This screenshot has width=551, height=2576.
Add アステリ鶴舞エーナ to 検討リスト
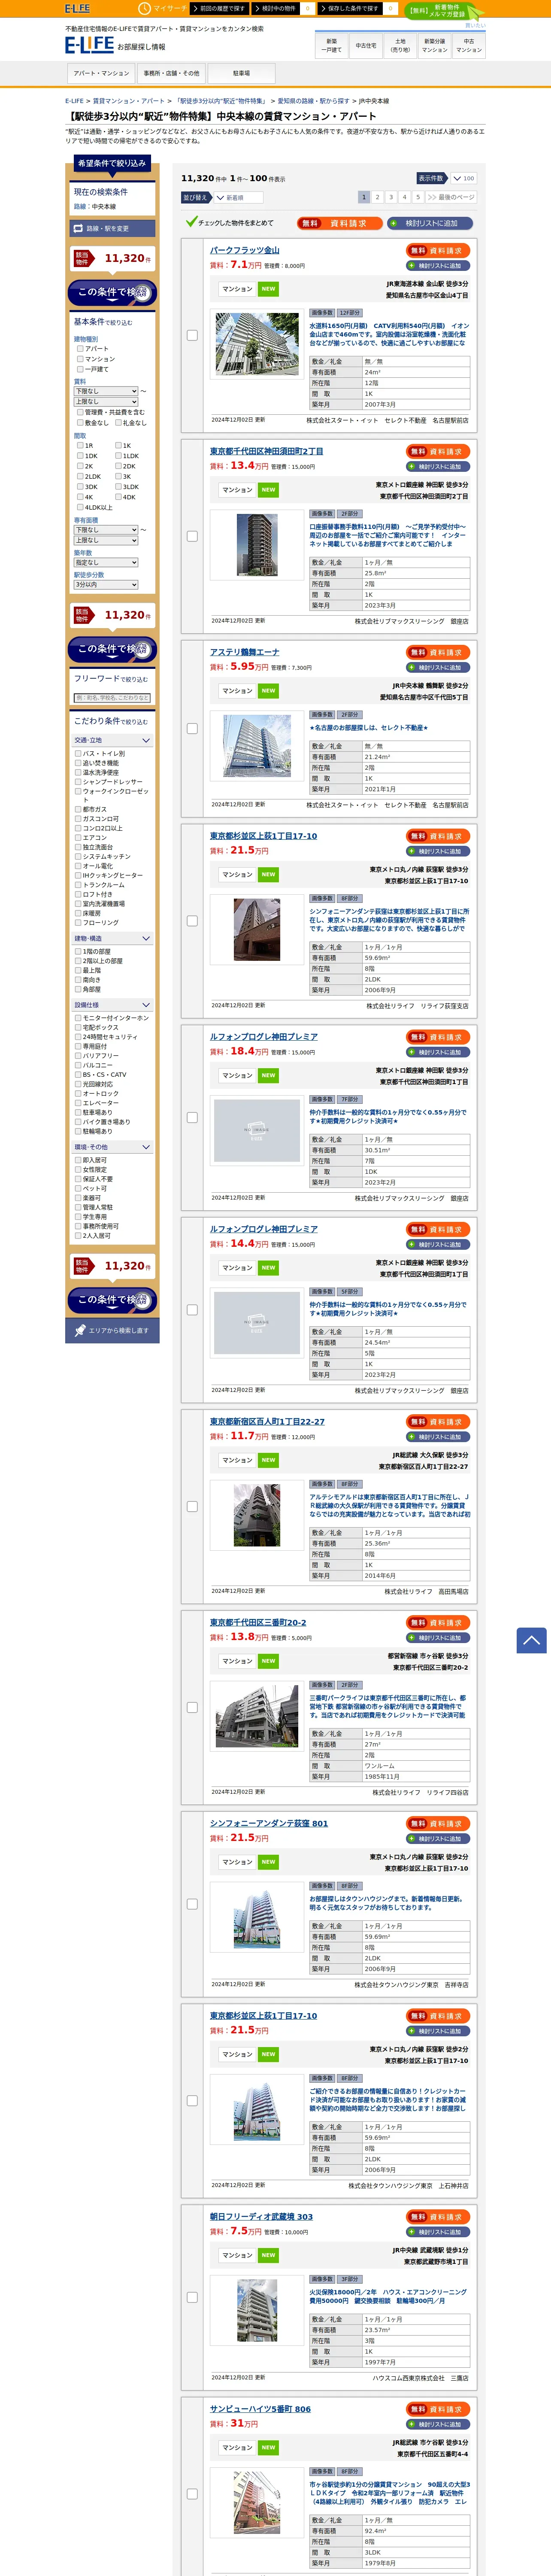pyautogui.click(x=438, y=668)
